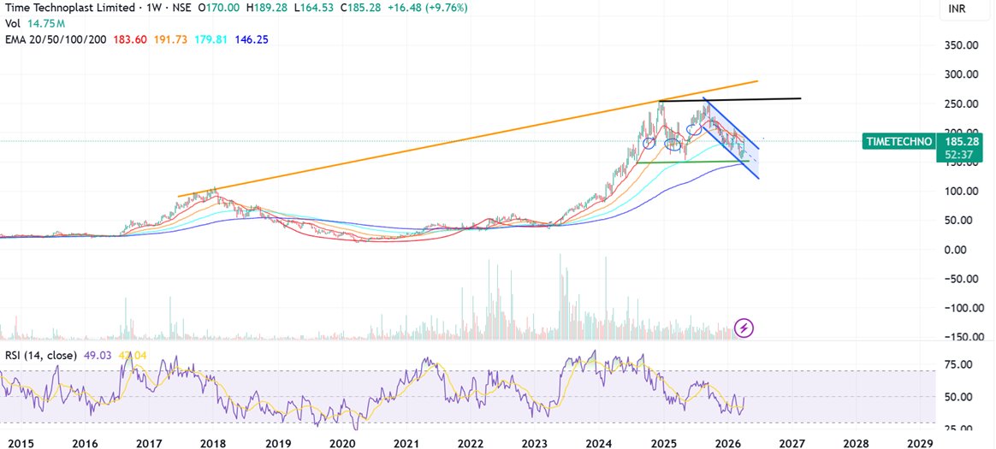Click the purple lightning bolt icon

click(x=744, y=328)
